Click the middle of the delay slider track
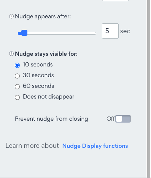151x178 pixels. [x=57, y=33]
